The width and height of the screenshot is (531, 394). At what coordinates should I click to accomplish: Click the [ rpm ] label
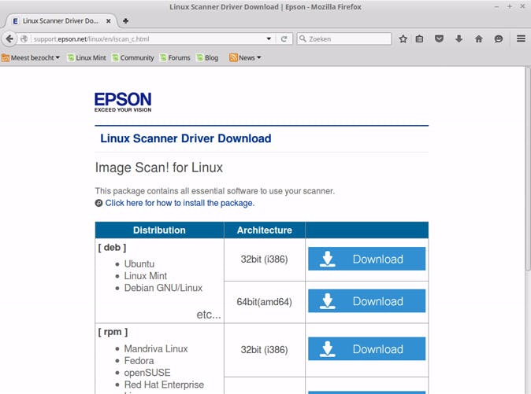(113, 332)
